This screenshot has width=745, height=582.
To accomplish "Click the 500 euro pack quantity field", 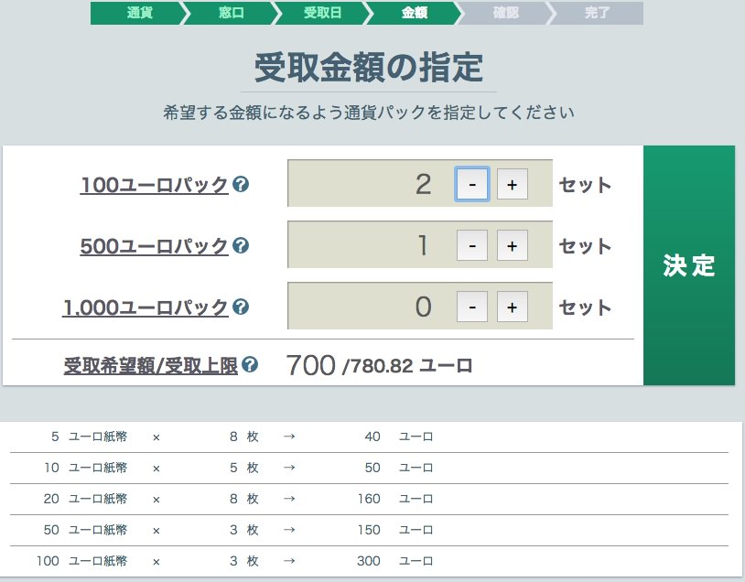I will coord(384,245).
